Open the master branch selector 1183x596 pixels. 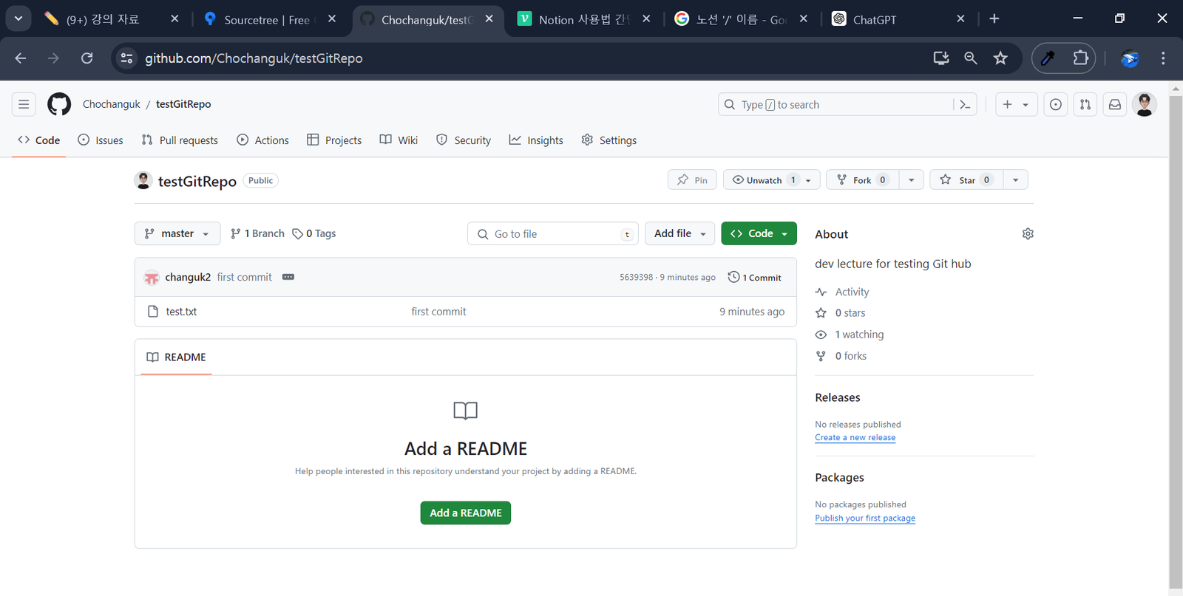pos(177,233)
